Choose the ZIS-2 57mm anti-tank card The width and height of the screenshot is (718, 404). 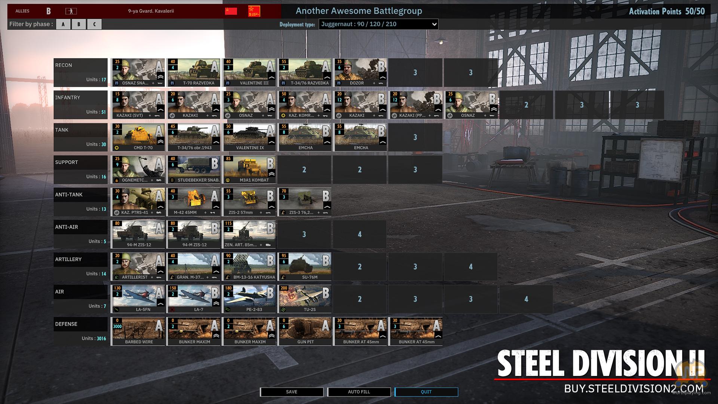point(249,202)
